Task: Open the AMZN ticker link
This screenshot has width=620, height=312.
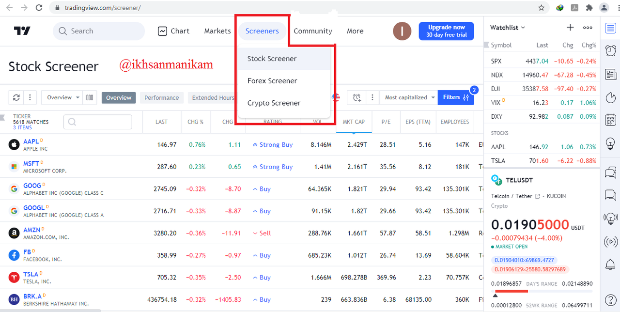Action: click(32, 230)
